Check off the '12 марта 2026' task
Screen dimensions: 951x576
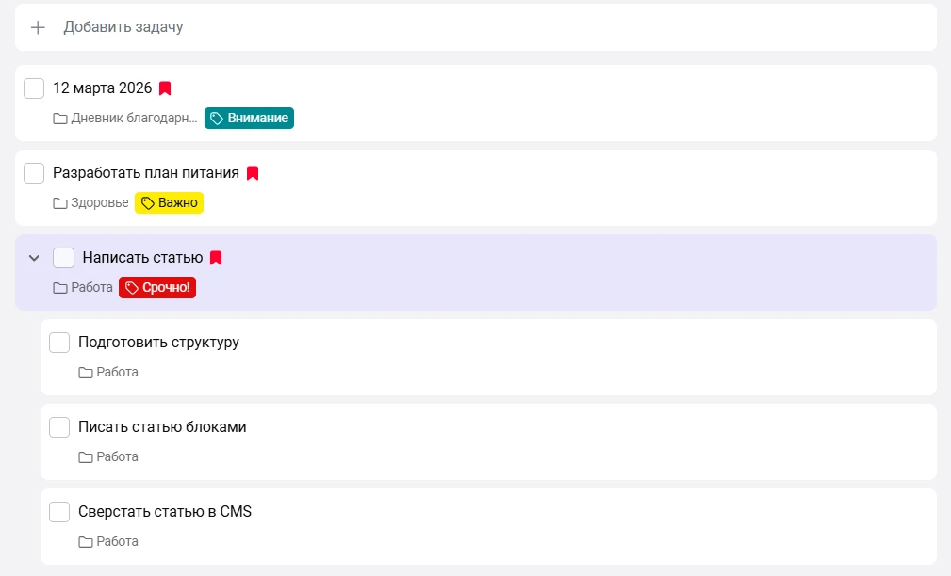[34, 88]
